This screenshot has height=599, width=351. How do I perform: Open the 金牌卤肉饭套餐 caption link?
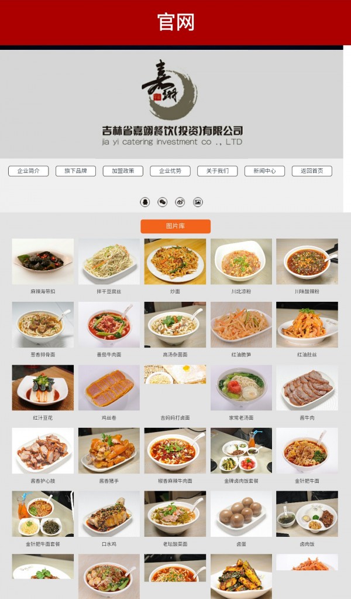241,481
